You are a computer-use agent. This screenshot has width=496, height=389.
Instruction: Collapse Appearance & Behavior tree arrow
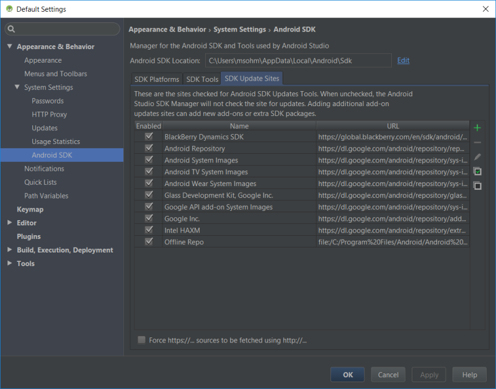pos(10,46)
